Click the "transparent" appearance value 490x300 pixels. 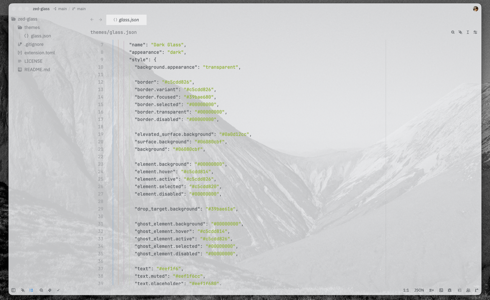(x=221, y=67)
